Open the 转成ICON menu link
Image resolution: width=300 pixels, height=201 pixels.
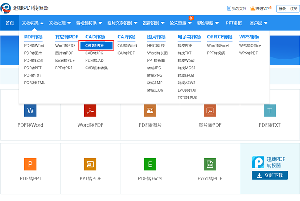155,90
